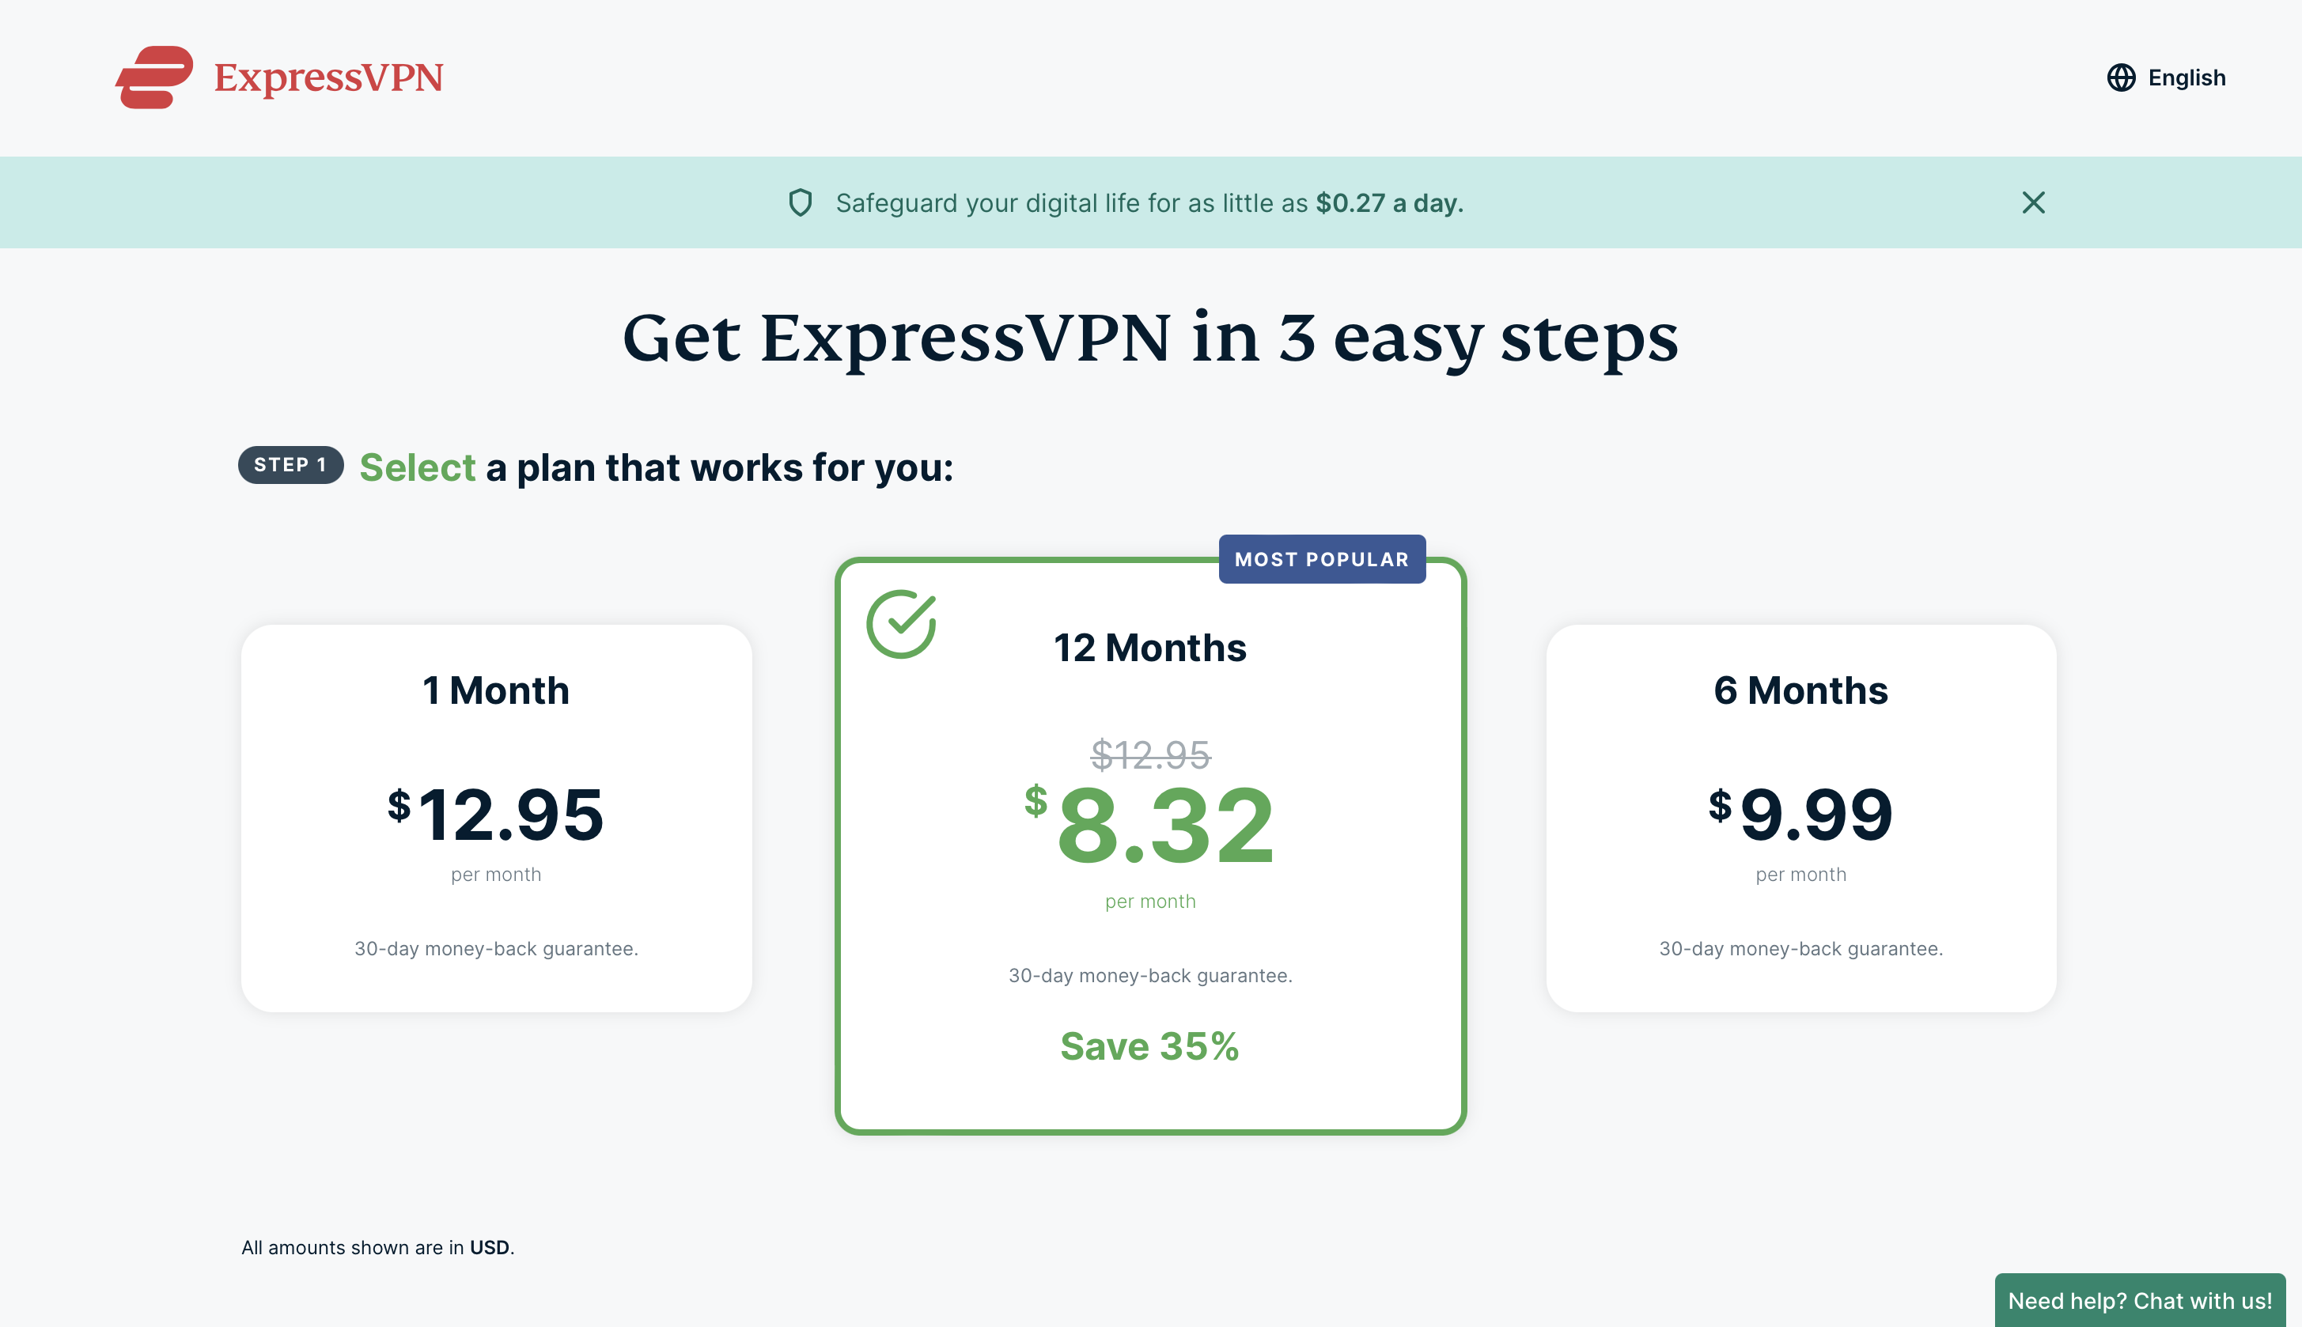
Task: Click the close X icon on the banner
Action: pyautogui.click(x=2031, y=201)
